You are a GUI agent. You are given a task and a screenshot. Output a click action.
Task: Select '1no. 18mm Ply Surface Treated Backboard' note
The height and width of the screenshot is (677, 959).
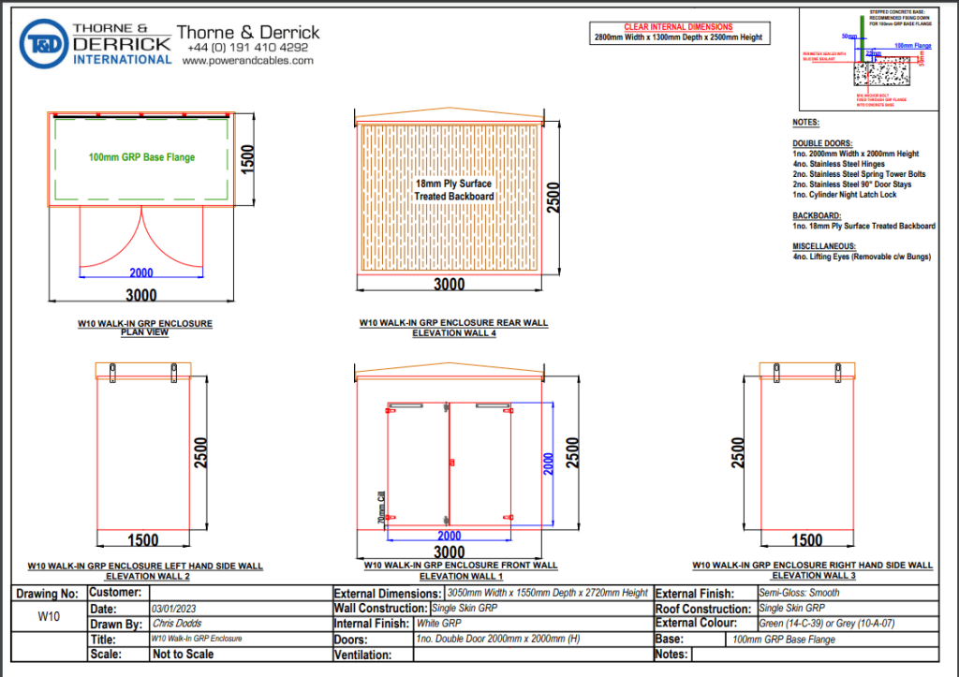[x=864, y=227]
